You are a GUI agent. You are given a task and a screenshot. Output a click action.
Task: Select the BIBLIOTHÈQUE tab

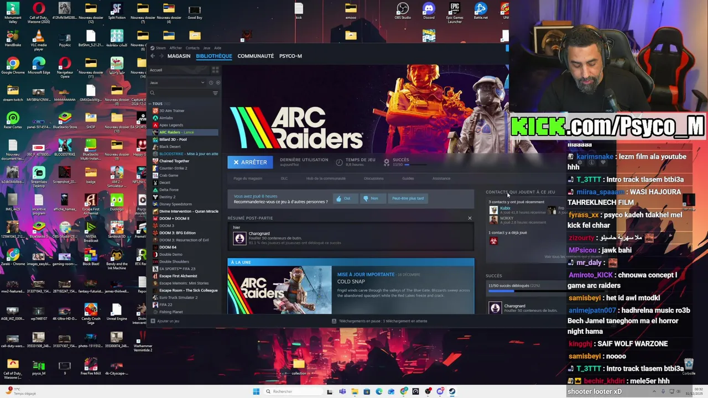pyautogui.click(x=214, y=56)
